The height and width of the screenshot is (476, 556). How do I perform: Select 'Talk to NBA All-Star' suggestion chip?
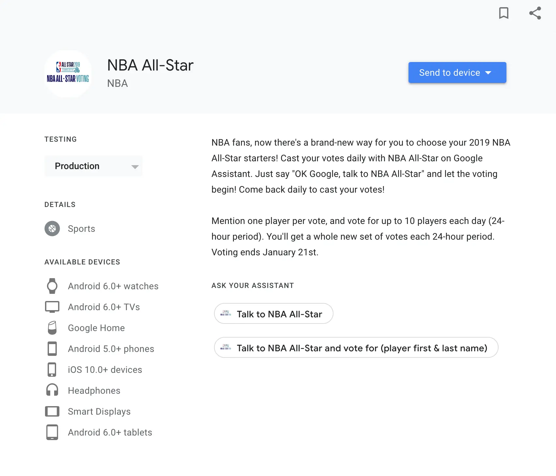(273, 314)
